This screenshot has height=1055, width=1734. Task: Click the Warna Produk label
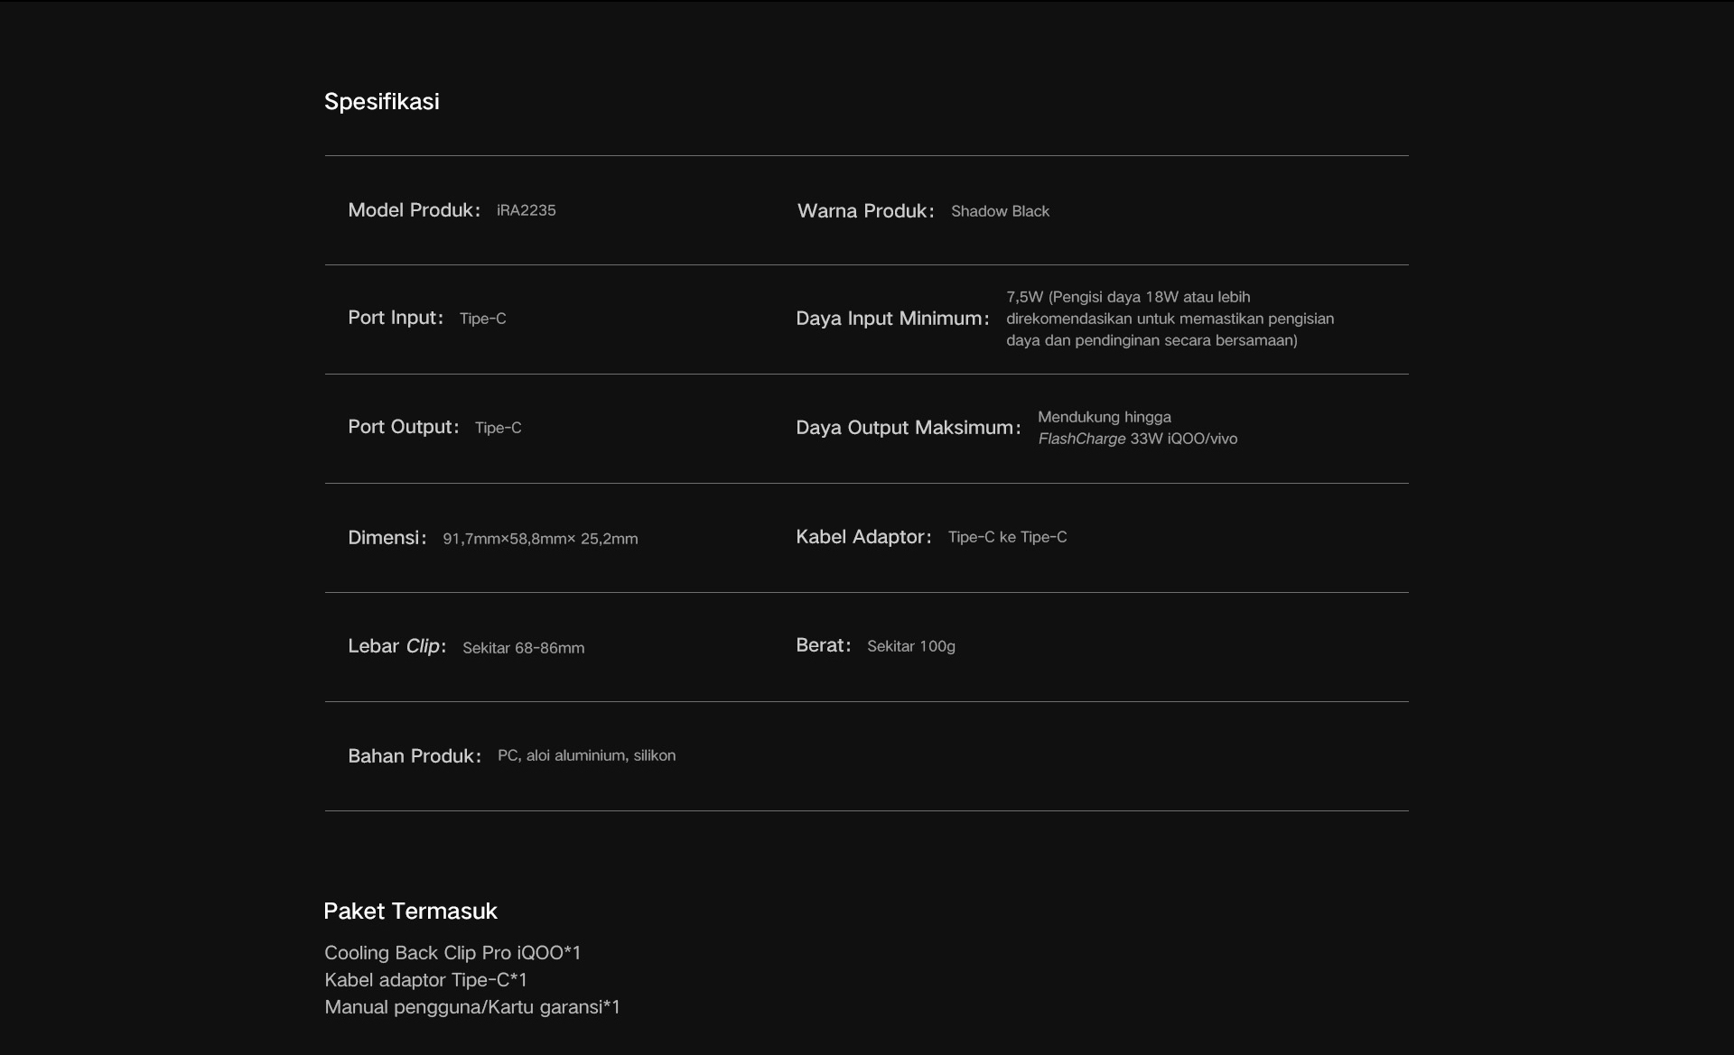(x=864, y=211)
